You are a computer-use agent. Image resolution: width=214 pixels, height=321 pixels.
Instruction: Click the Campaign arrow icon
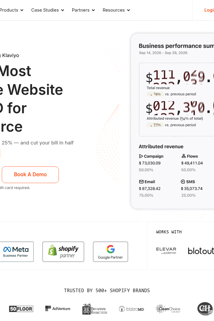(141, 156)
